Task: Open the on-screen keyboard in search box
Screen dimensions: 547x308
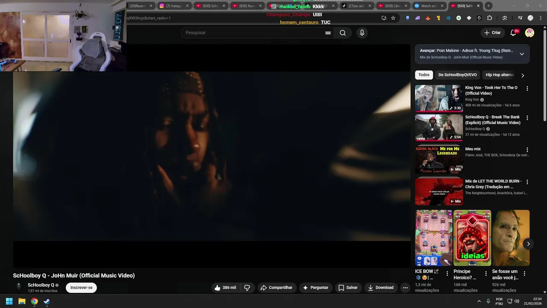Action: pyautogui.click(x=328, y=33)
